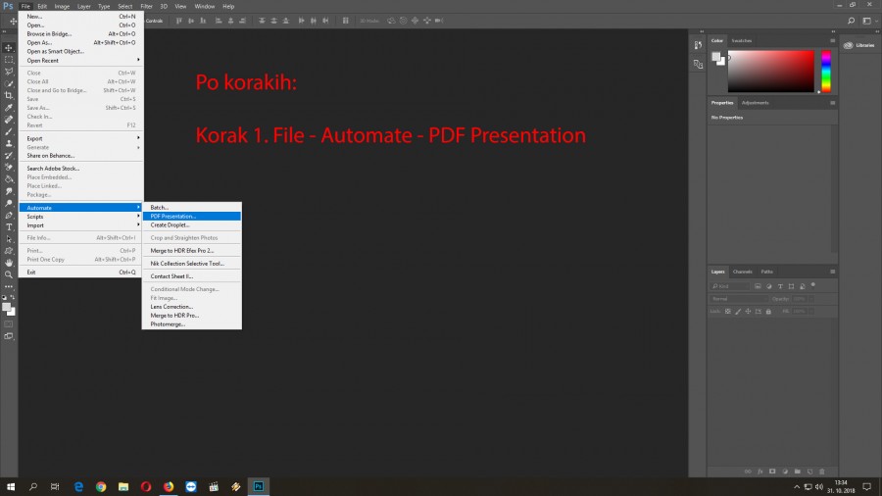Click the Photoshop icon in the taskbar

tap(259, 485)
